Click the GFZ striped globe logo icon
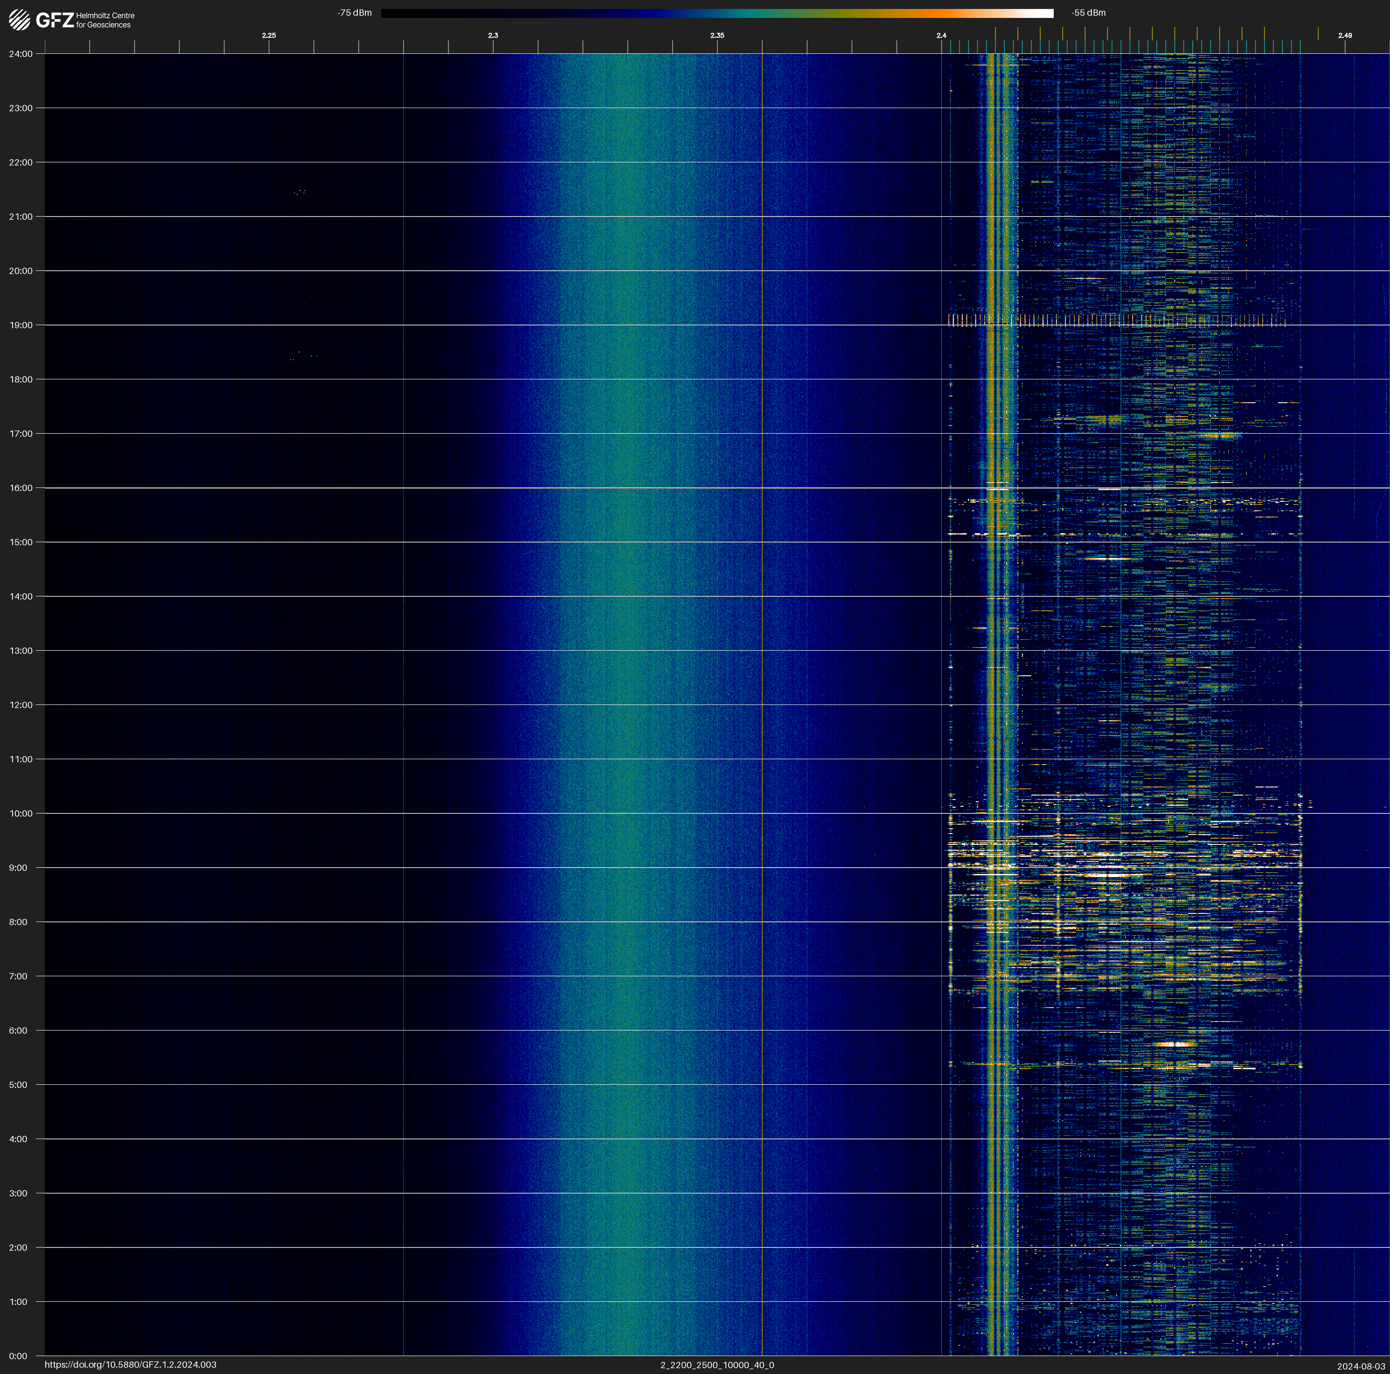1390x1374 pixels. [x=19, y=19]
